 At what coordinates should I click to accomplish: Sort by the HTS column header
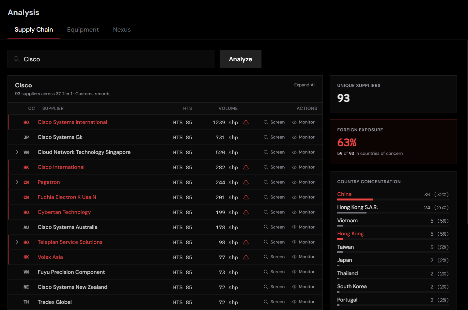click(188, 109)
